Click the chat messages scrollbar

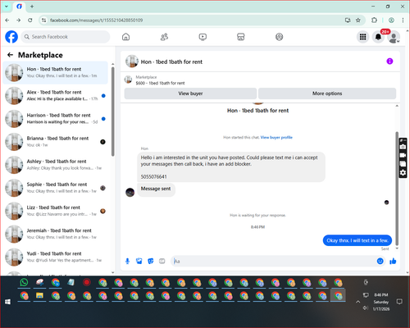click(397, 189)
